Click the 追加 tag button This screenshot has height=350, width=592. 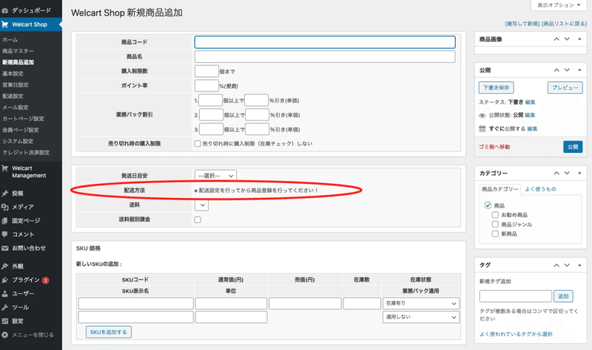tap(563, 297)
